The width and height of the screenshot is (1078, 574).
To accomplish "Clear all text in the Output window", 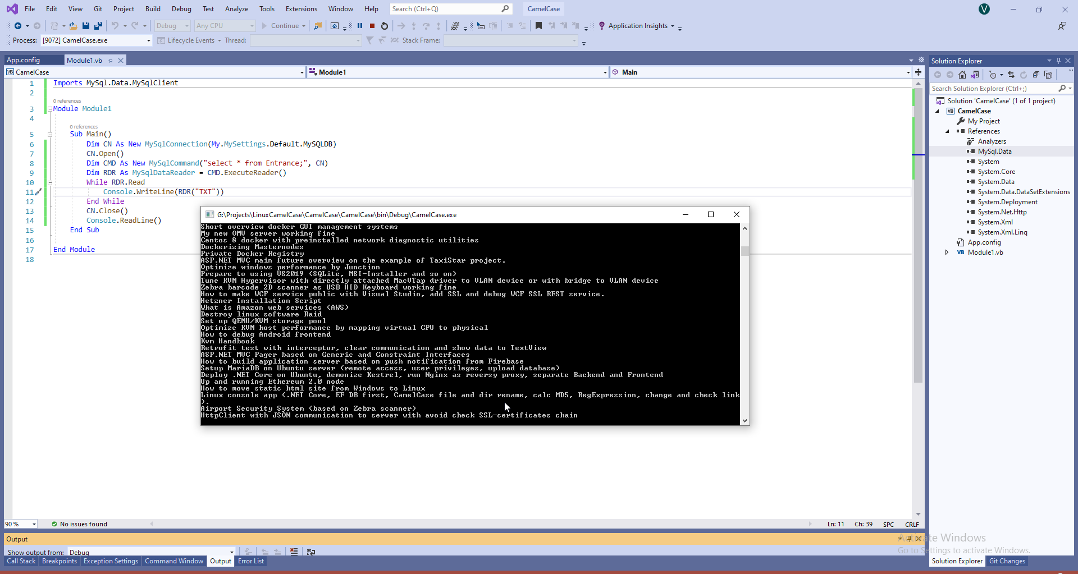I will point(294,552).
